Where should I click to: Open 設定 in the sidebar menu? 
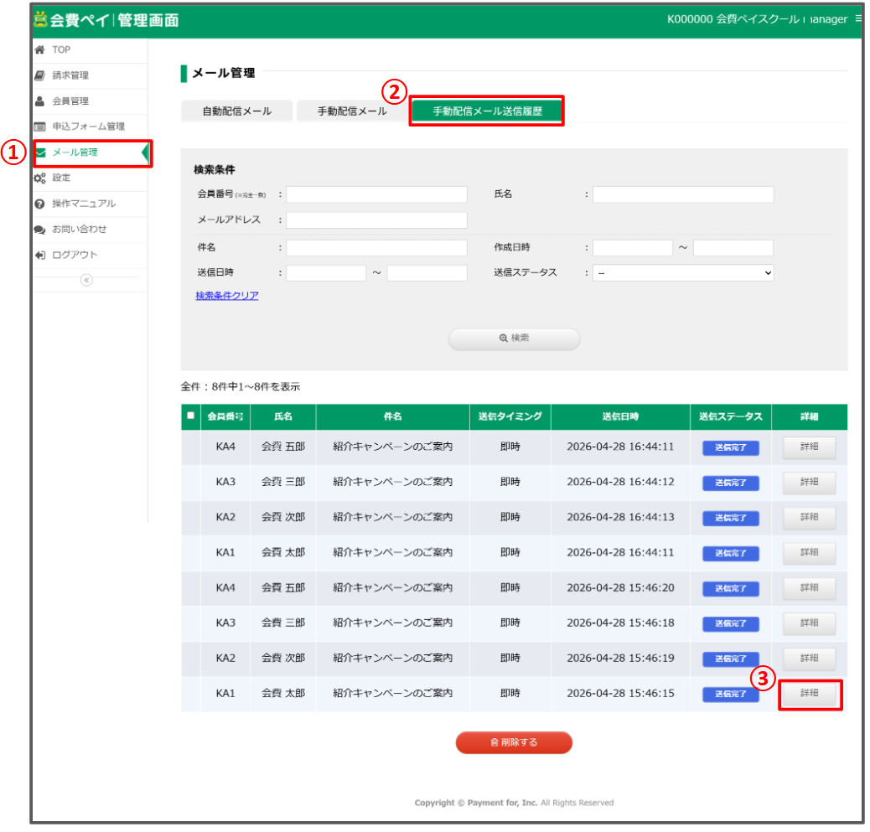[x=61, y=178]
